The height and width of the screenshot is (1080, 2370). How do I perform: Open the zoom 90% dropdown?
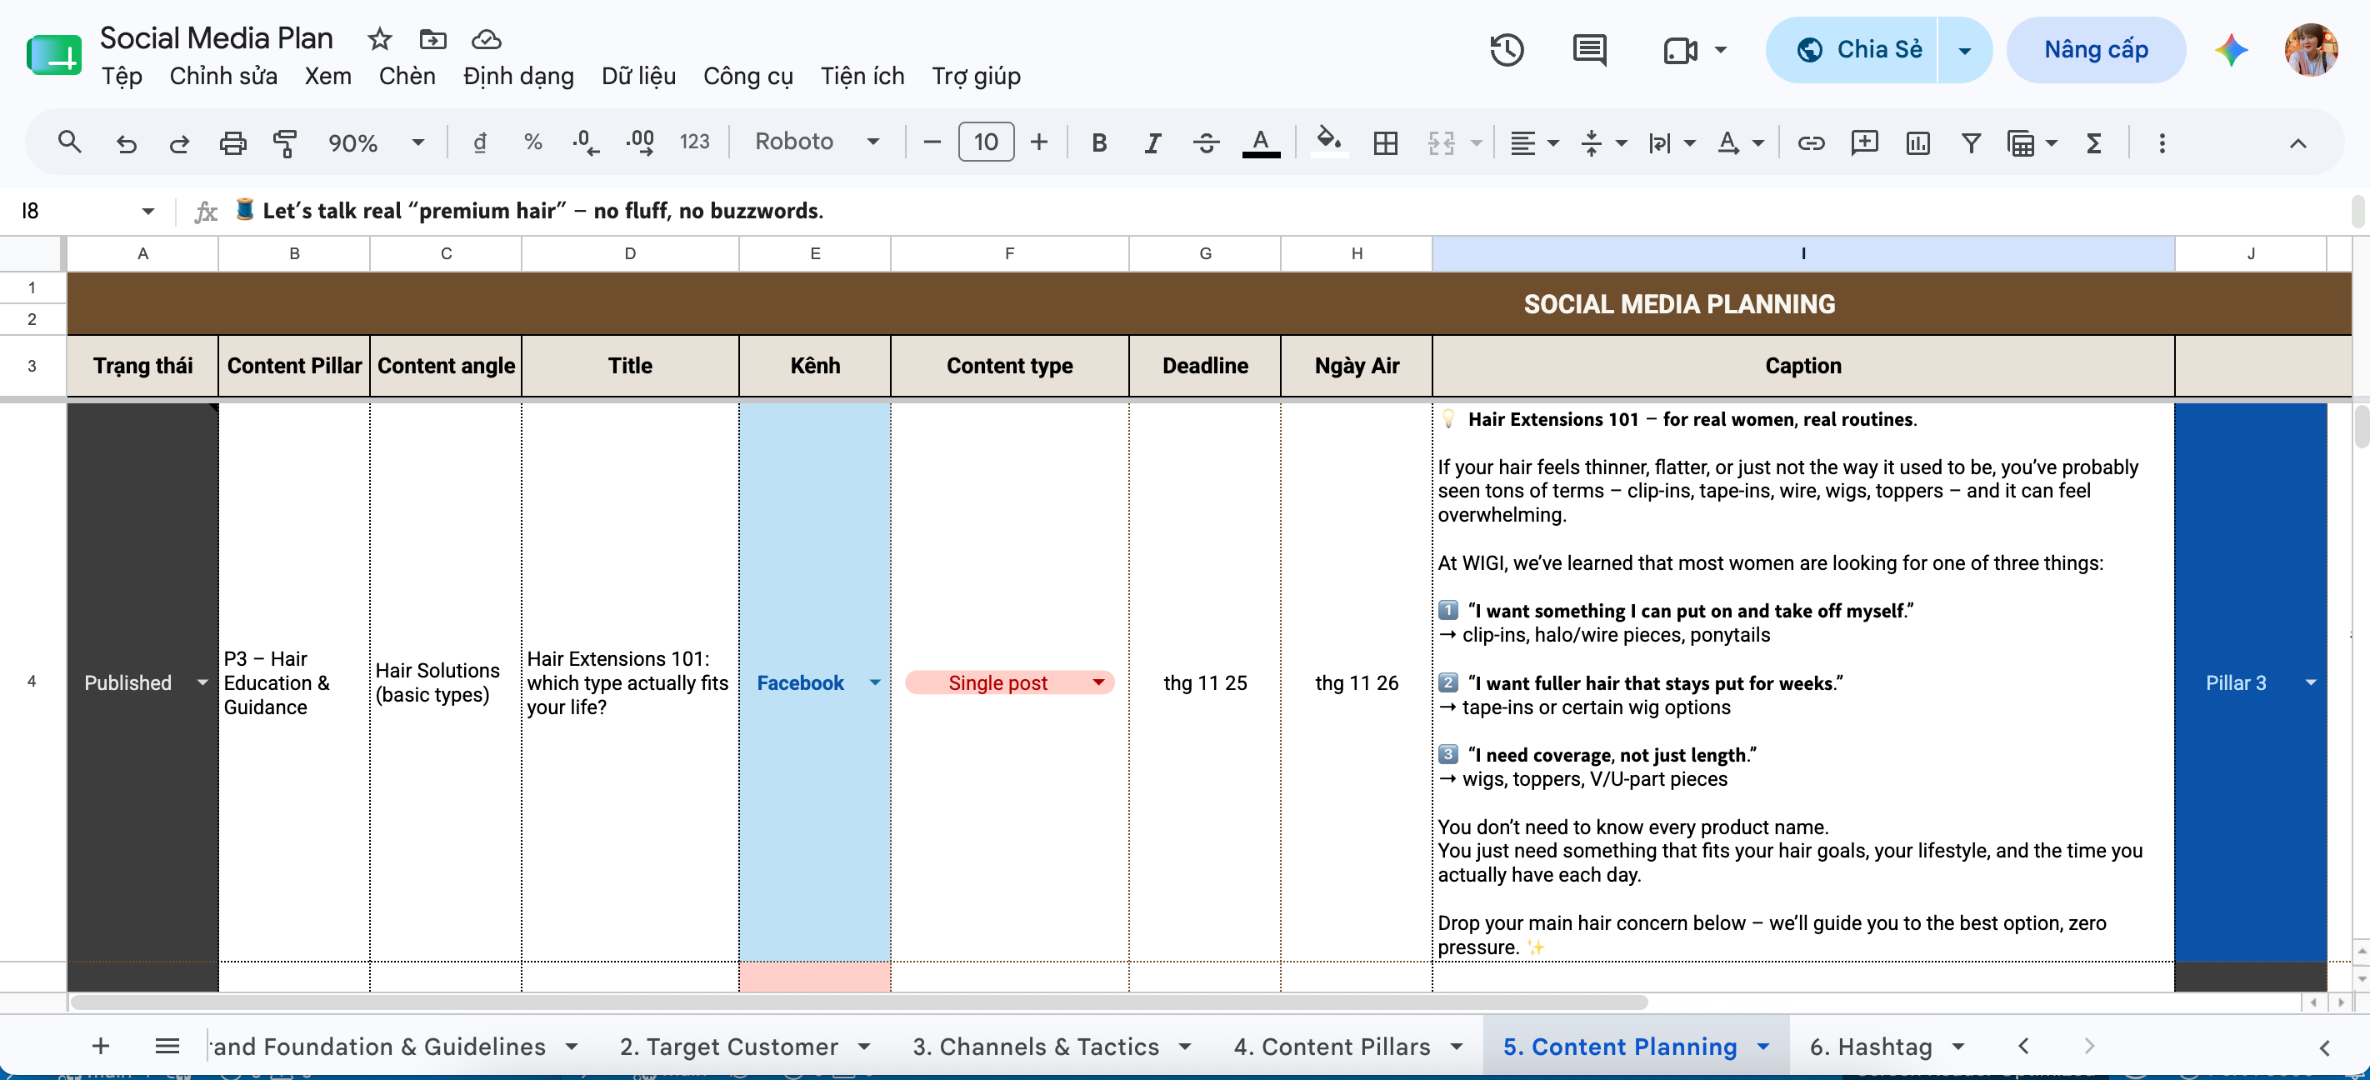coord(377,142)
